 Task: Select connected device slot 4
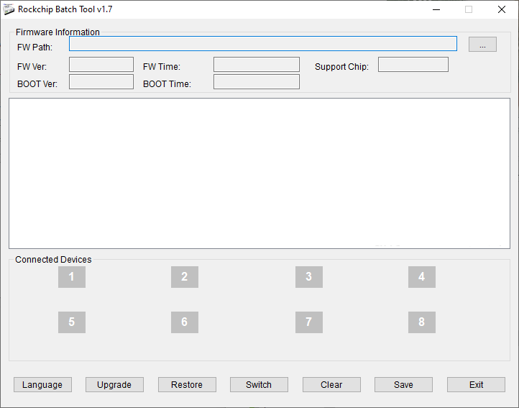[421, 277]
